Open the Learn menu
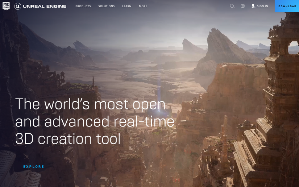Image resolution: width=299 pixels, height=187 pixels. point(126,6)
